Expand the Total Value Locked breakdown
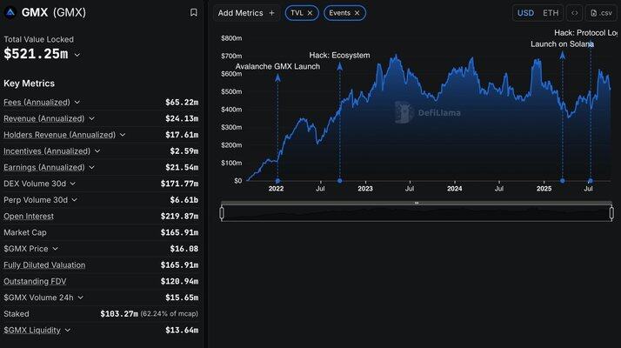Screen dimensions: 621x348 click(77, 55)
